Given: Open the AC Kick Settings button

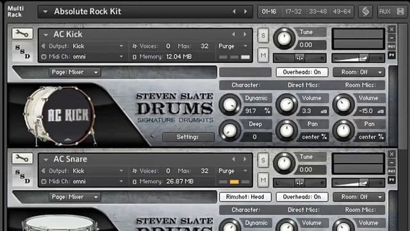Looking at the screenshot, I should [x=188, y=137].
